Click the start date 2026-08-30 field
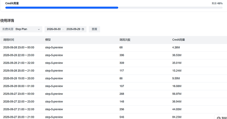The width and height of the screenshot is (227, 119). [54, 29]
